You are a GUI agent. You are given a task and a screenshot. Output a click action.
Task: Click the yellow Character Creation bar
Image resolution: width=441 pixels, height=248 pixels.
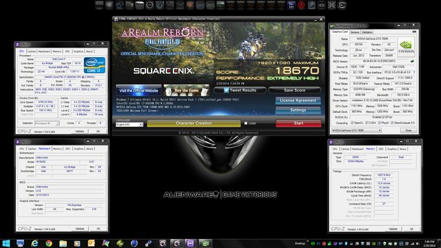click(x=194, y=123)
